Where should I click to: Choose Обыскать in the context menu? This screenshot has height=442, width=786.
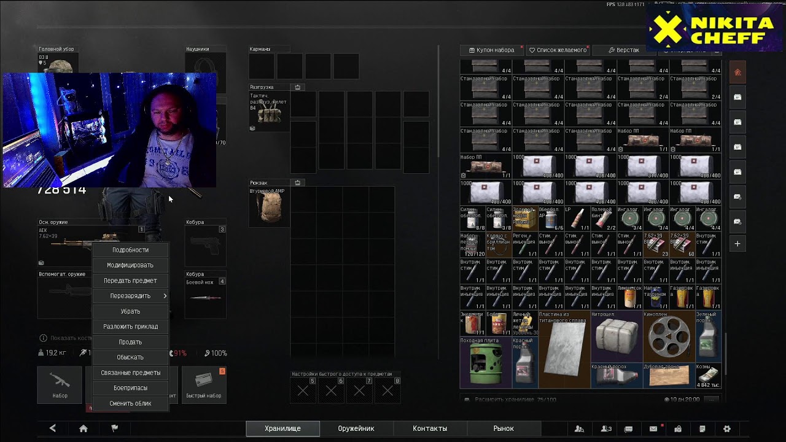pos(130,357)
